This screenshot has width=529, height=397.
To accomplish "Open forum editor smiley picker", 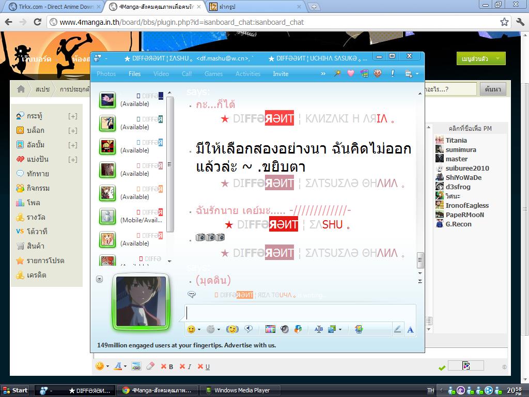I will pos(100,366).
